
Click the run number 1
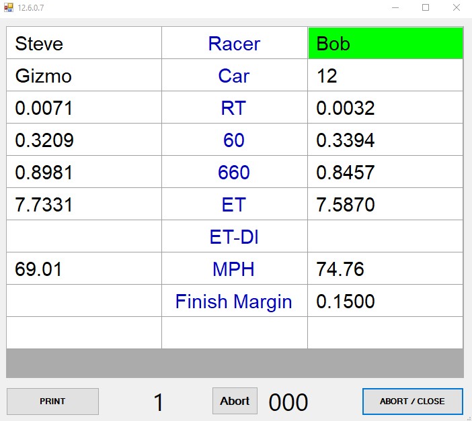[x=158, y=402]
